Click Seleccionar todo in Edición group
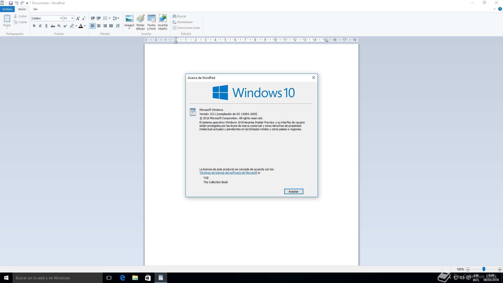 186,28
